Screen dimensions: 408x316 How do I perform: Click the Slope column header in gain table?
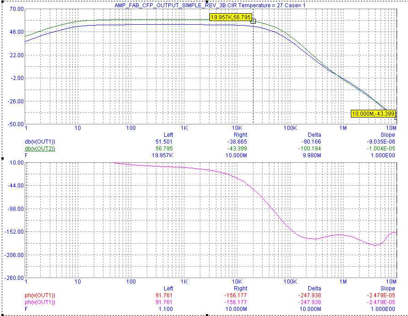click(x=387, y=135)
